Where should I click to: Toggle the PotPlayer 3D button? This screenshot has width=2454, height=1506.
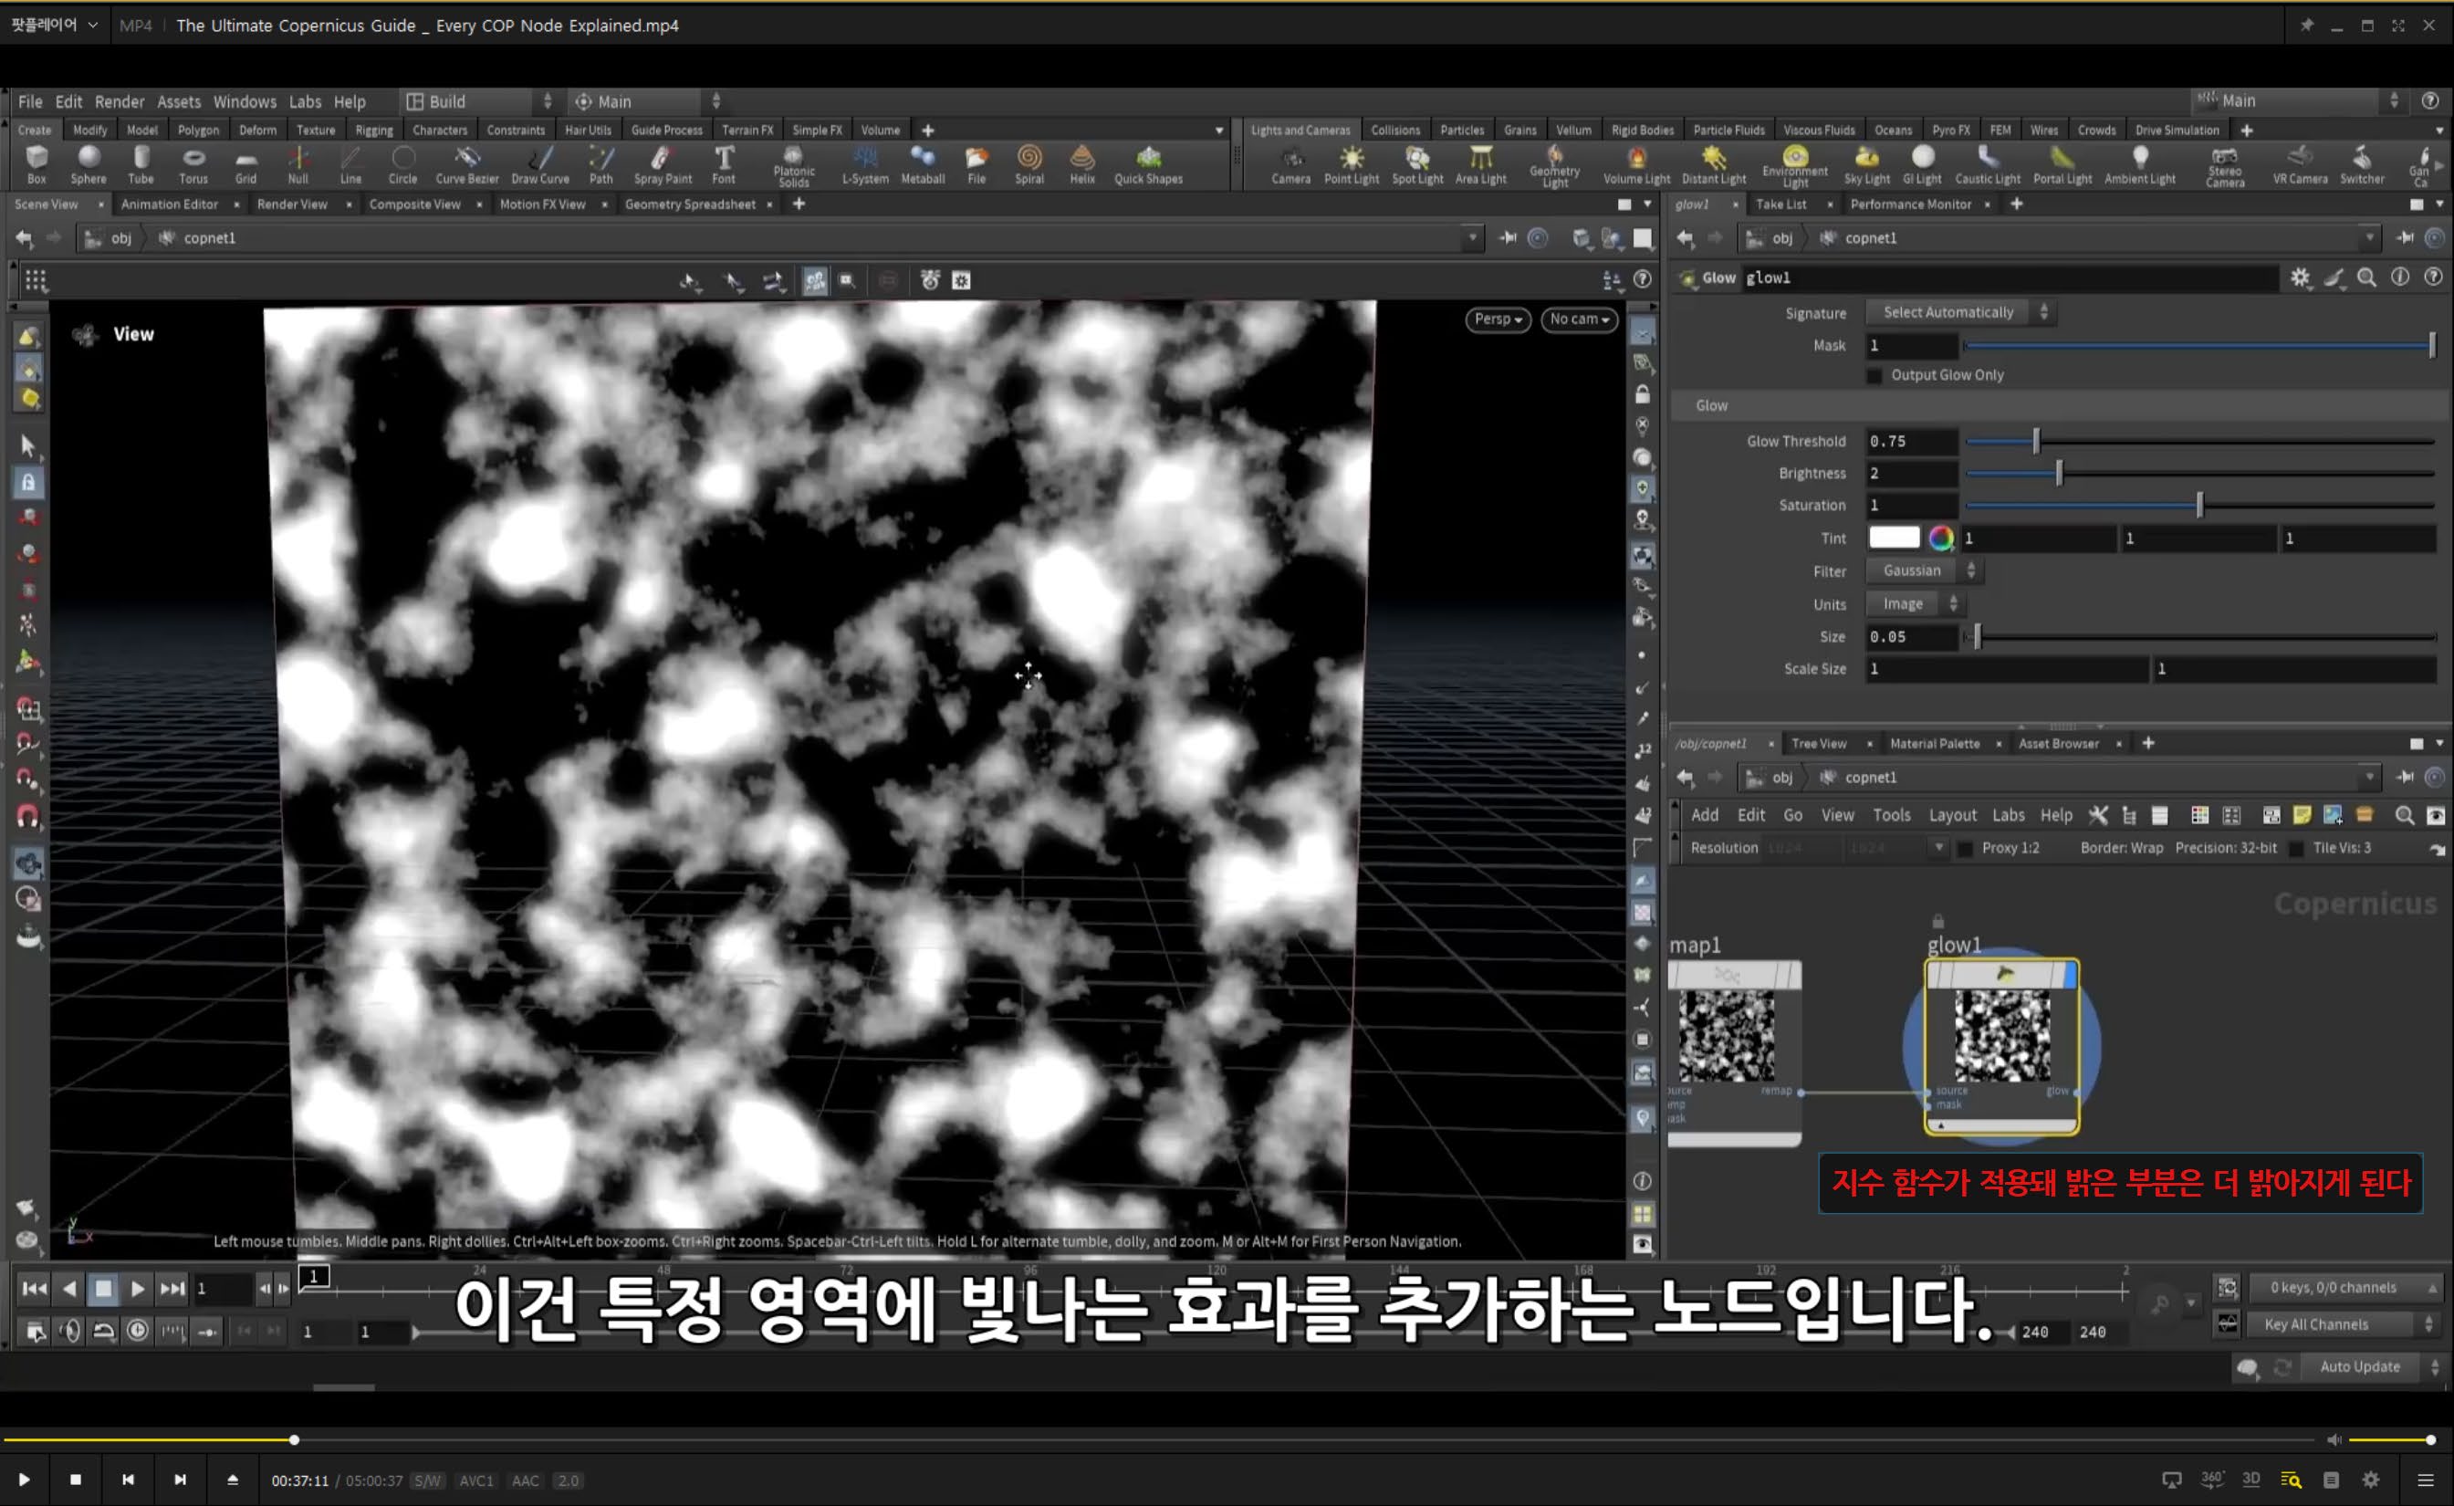coord(2250,1480)
